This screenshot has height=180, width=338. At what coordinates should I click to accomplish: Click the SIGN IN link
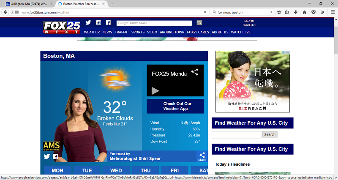pyautogui.click(x=249, y=21)
